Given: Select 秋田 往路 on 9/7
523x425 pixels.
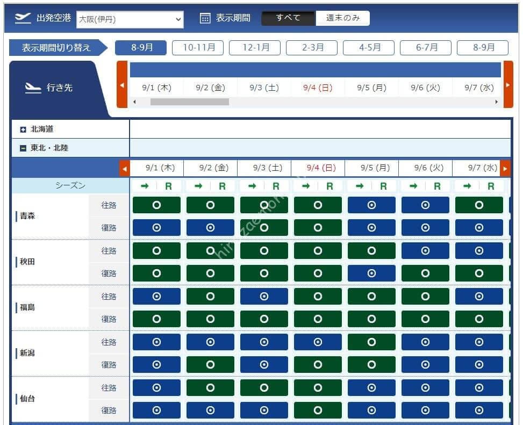Looking at the screenshot, I should [x=479, y=251].
